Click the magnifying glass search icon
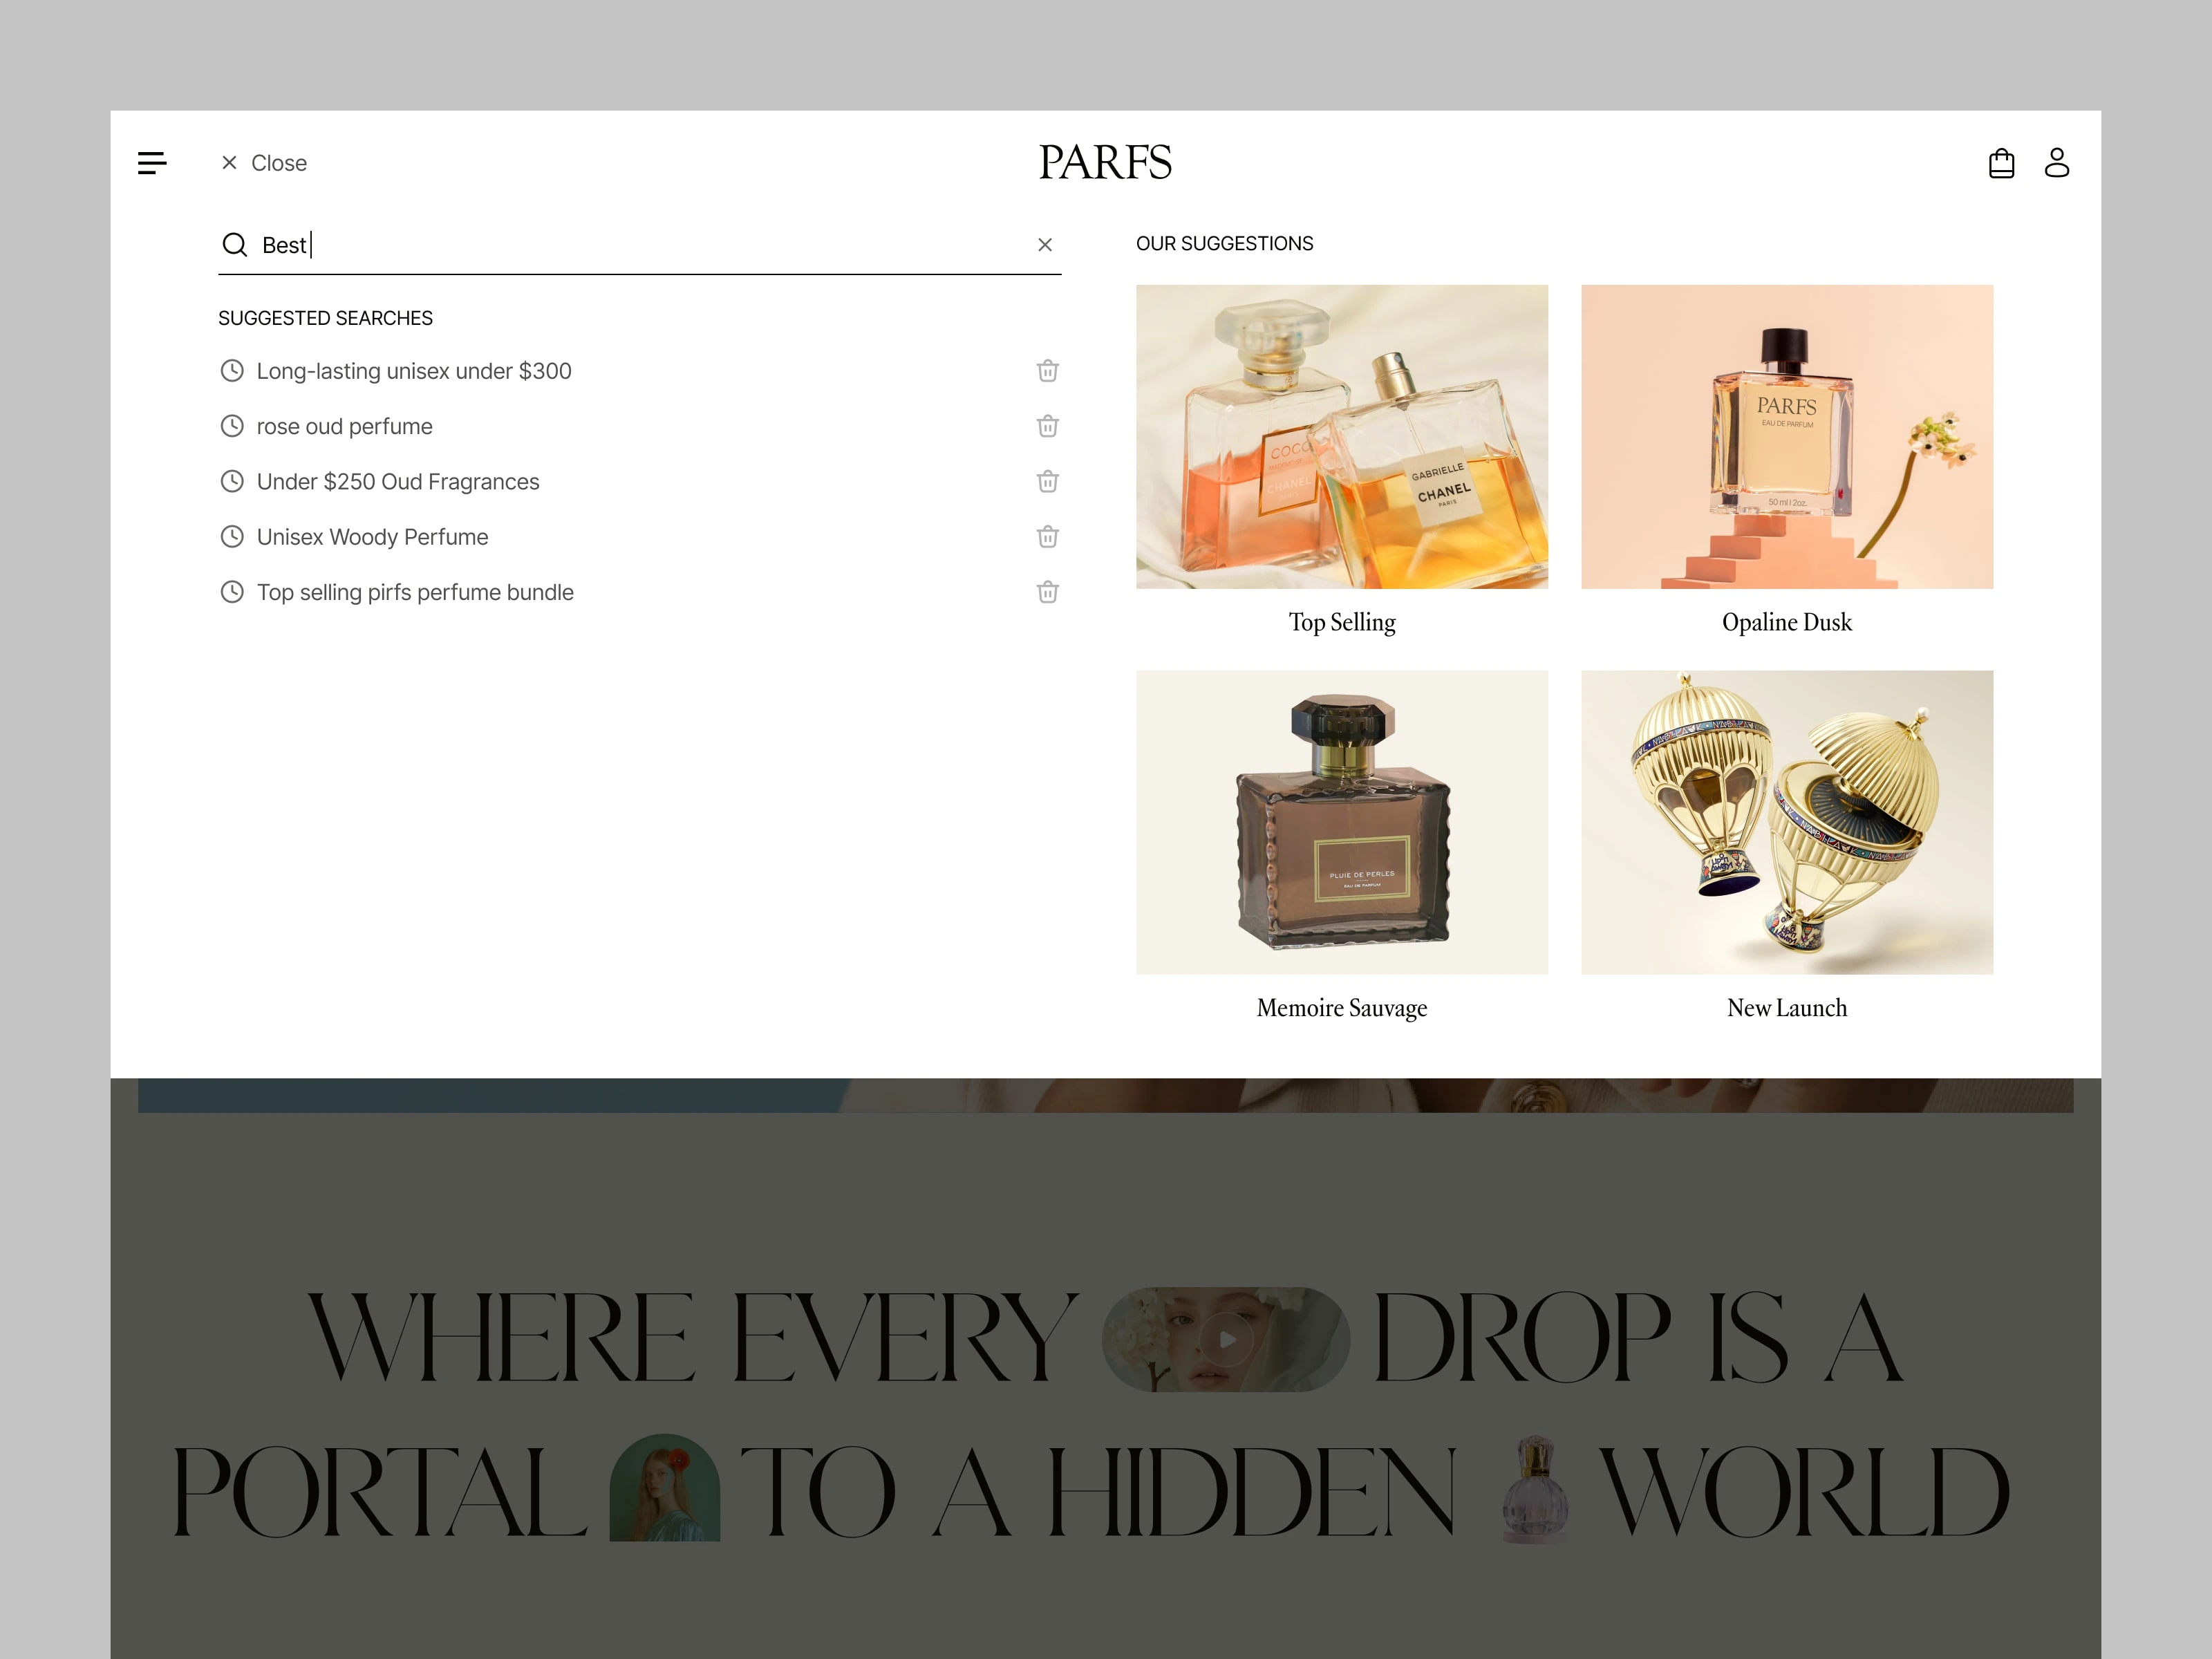The height and width of the screenshot is (1659, 2212). point(235,245)
